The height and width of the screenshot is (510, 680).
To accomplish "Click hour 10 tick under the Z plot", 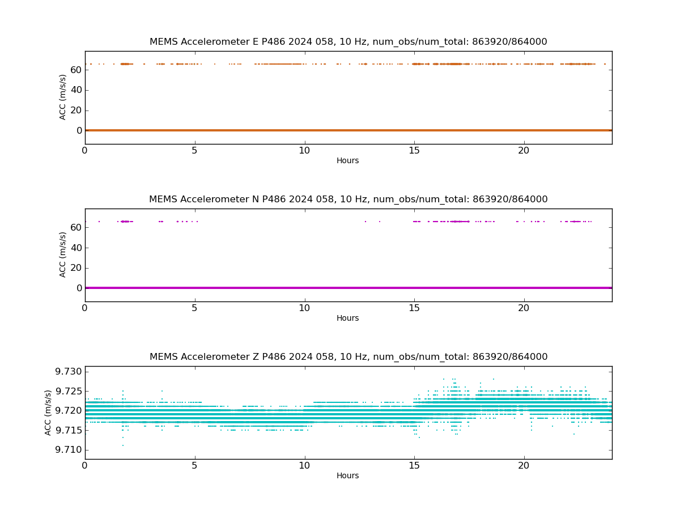I will (305, 466).
